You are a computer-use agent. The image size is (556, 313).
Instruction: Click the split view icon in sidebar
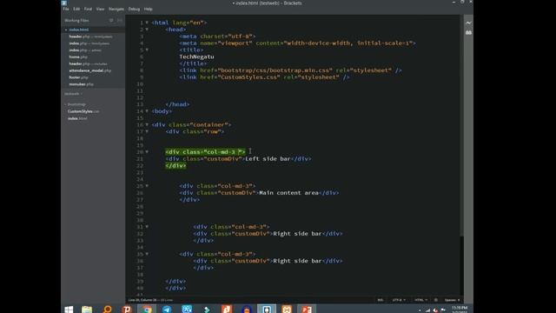pyautogui.click(x=120, y=21)
